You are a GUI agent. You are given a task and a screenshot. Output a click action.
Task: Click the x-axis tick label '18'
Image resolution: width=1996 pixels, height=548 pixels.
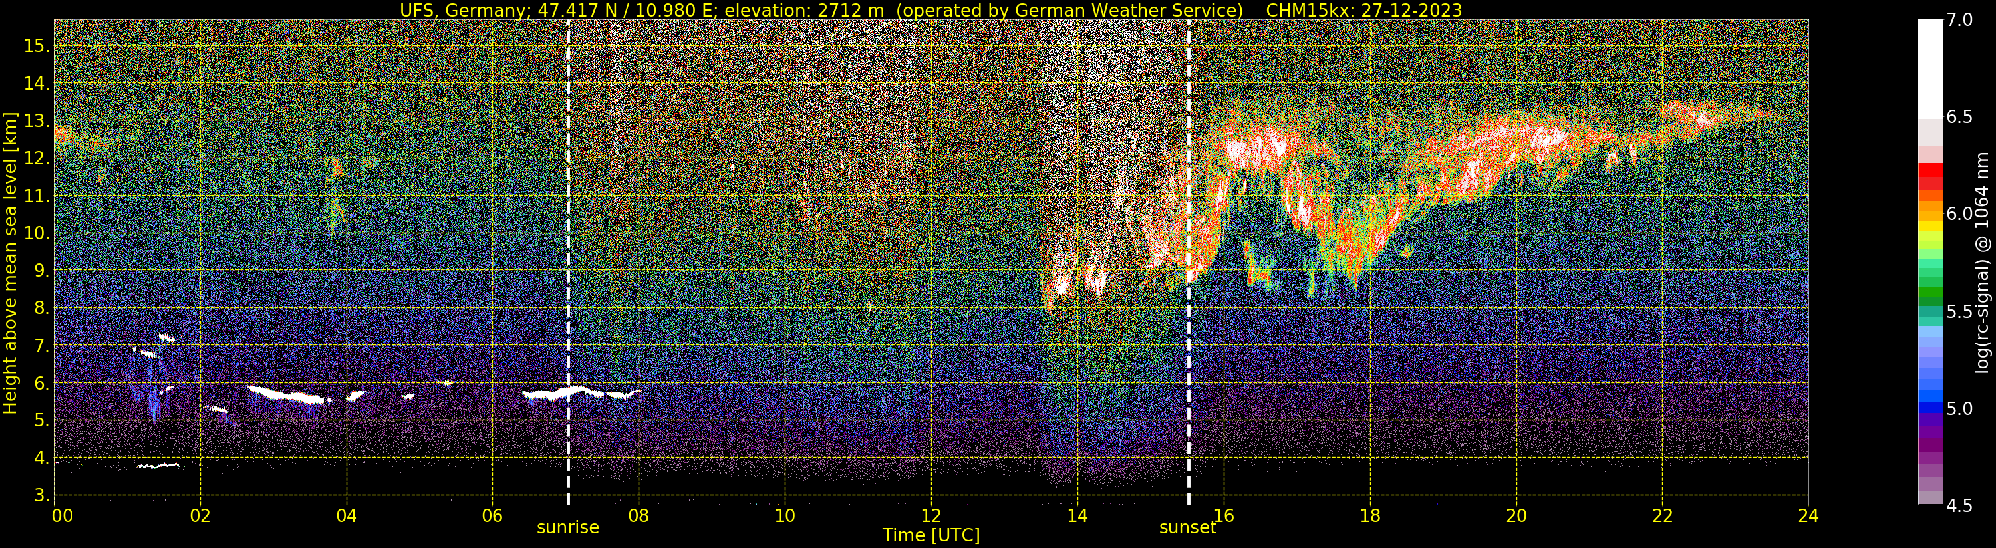click(x=1370, y=515)
